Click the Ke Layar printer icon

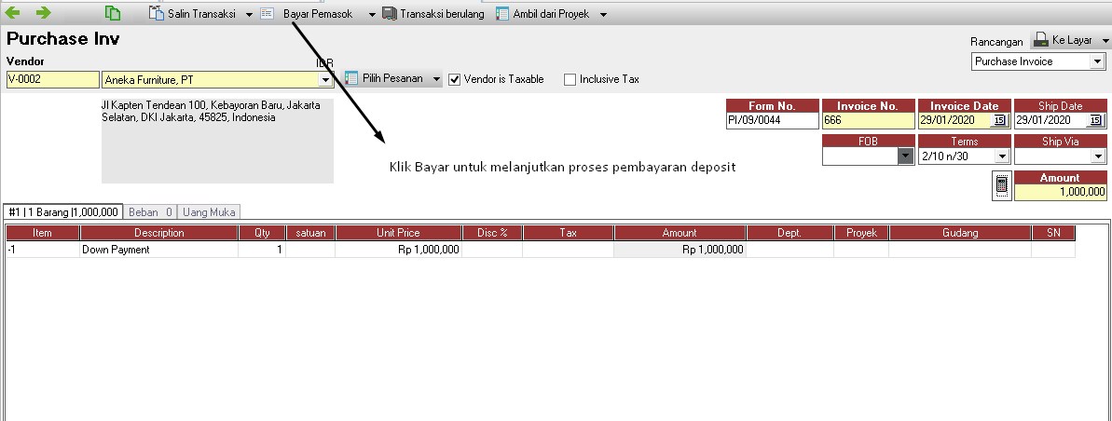(x=1040, y=41)
